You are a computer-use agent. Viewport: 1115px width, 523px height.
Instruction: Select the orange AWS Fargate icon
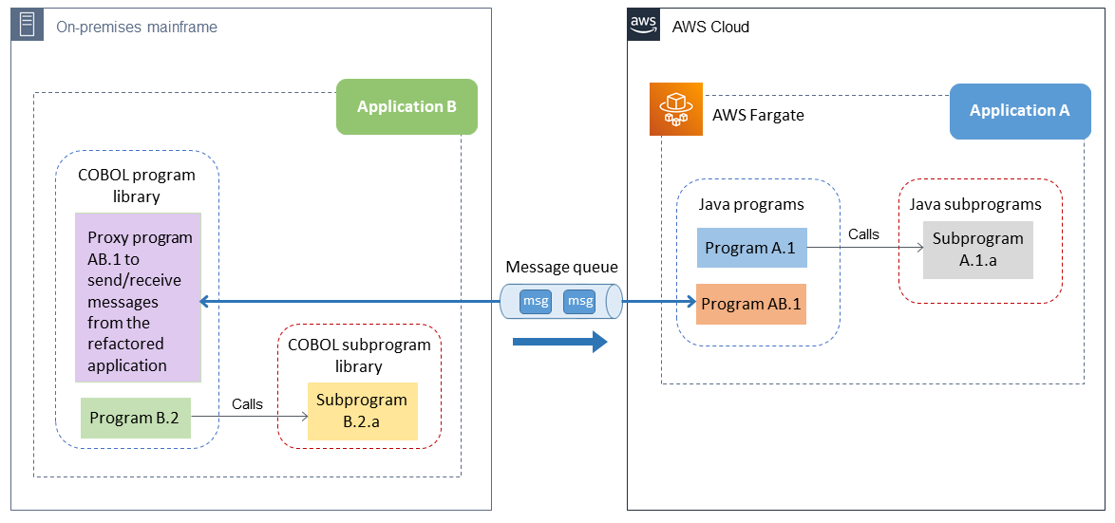click(x=675, y=109)
